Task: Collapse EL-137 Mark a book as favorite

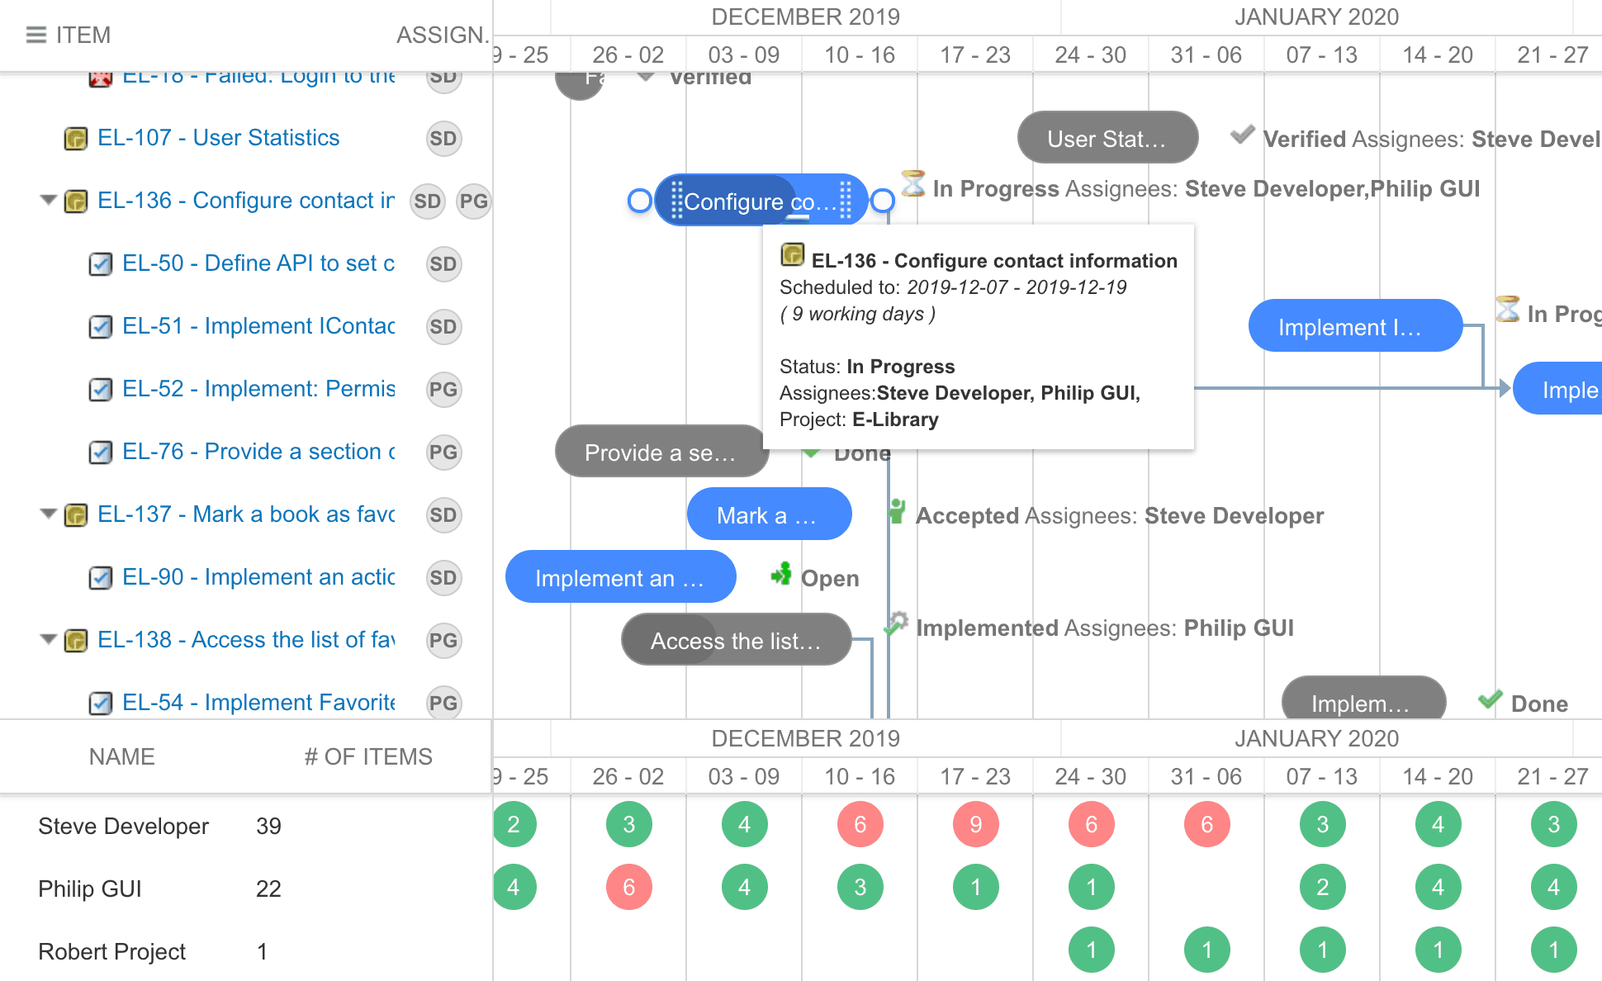Action: 49,514
